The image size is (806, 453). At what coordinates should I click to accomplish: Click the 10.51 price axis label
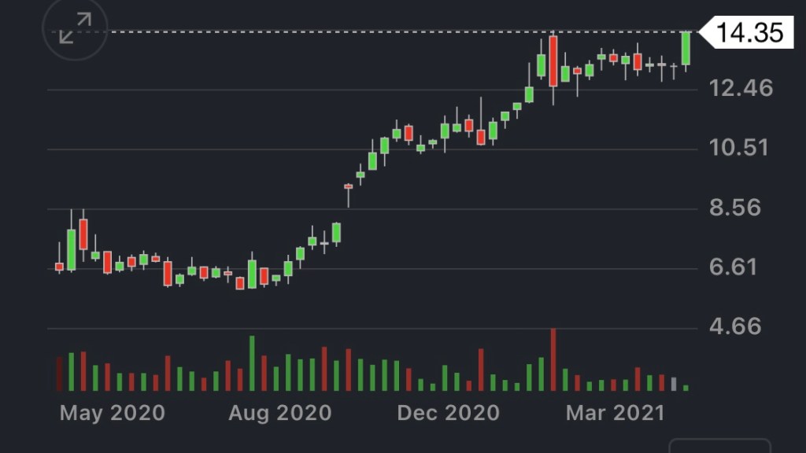click(x=741, y=148)
